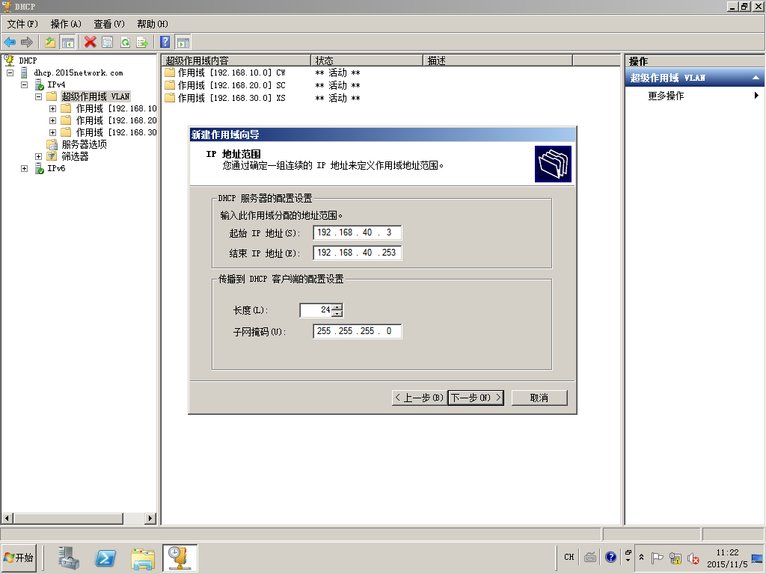Screen dimensions: 766x574
Task: Select dhcp.2015network.com server node
Action: pos(78,72)
